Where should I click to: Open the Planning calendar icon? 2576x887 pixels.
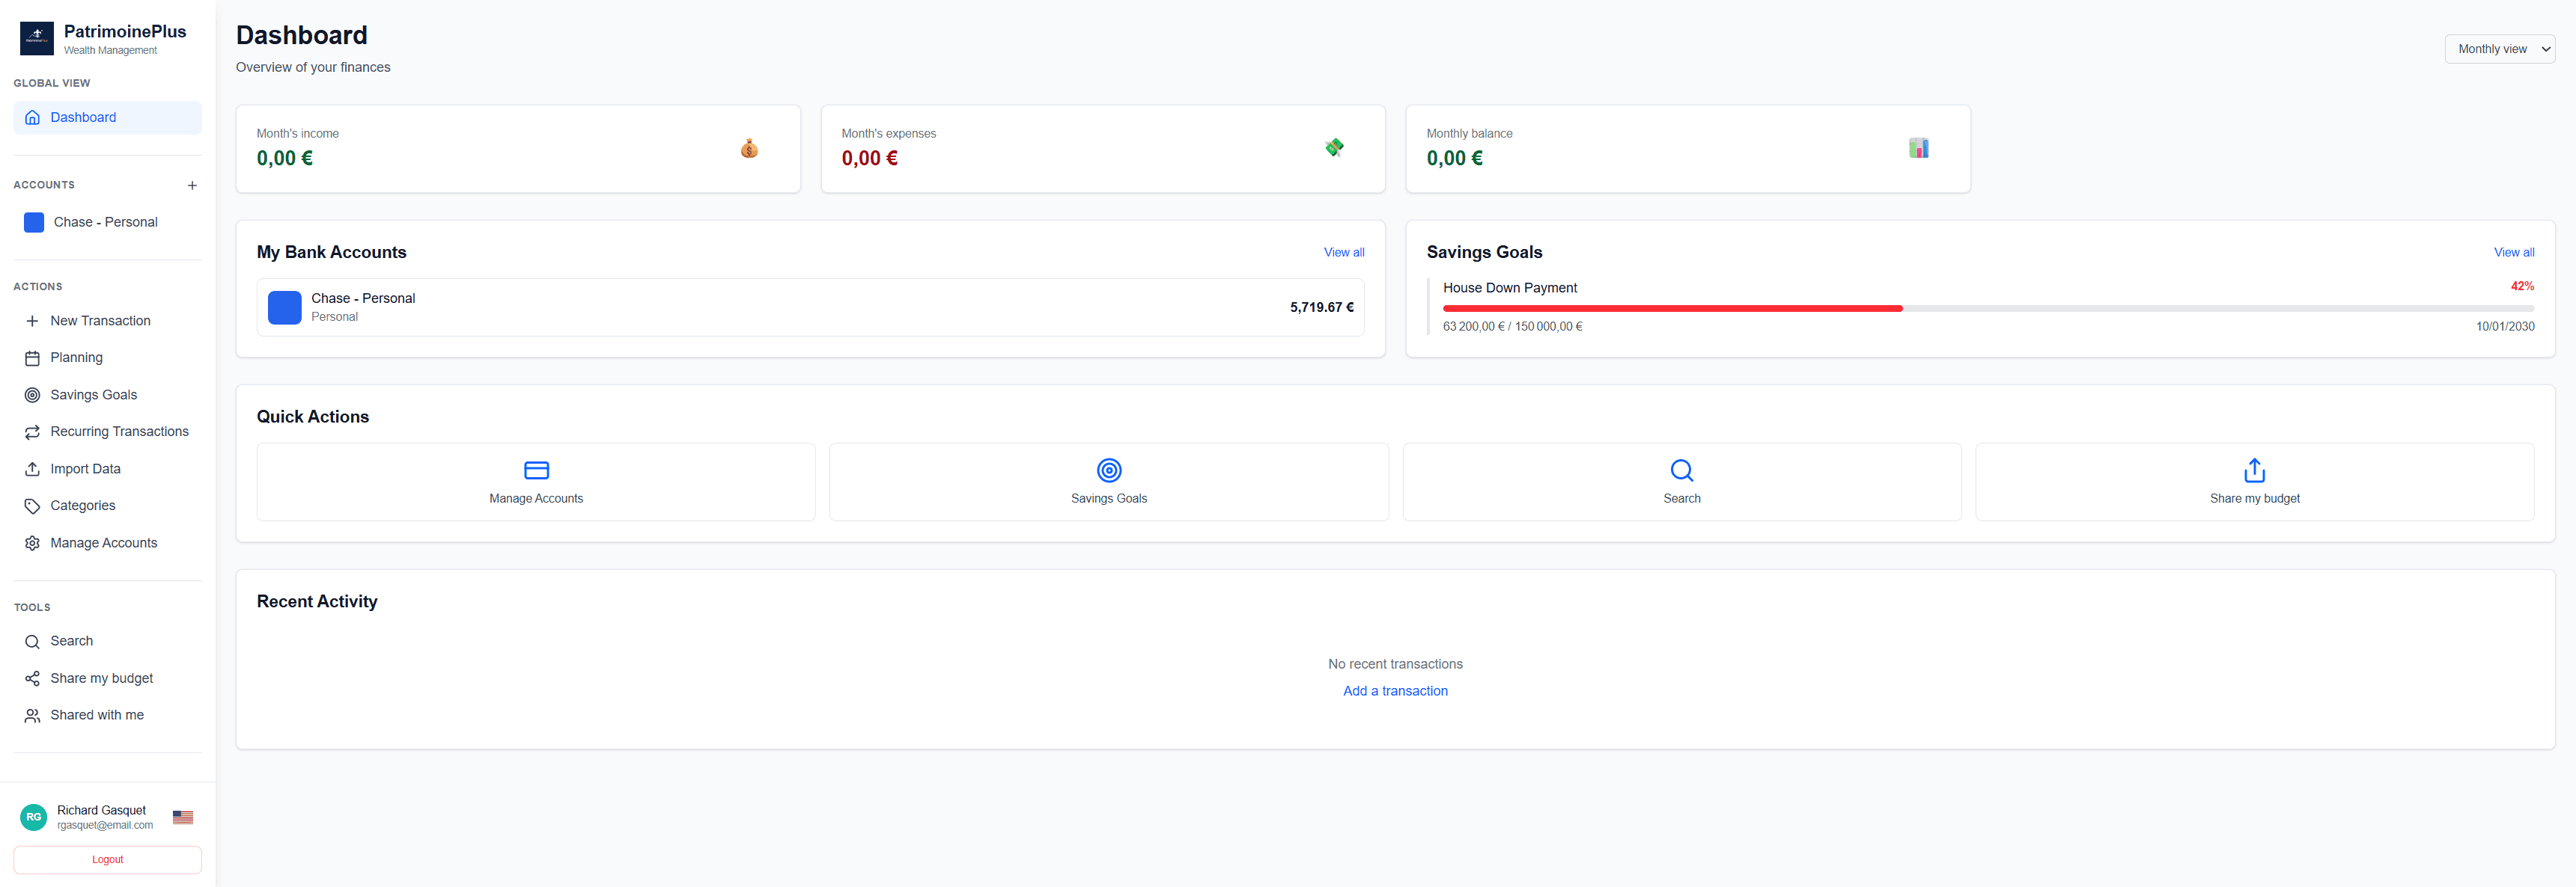click(33, 357)
